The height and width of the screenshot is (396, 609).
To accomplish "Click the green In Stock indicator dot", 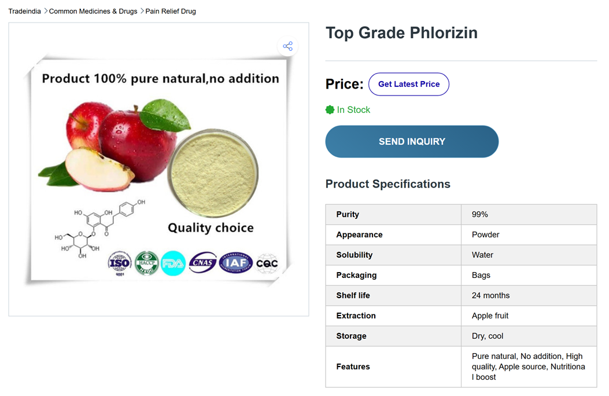I will 329,109.
